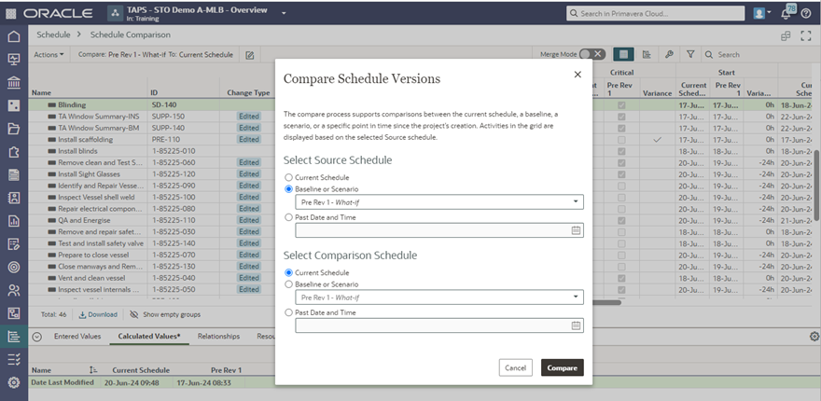Click calendar icon for source Past Date

pos(576,230)
